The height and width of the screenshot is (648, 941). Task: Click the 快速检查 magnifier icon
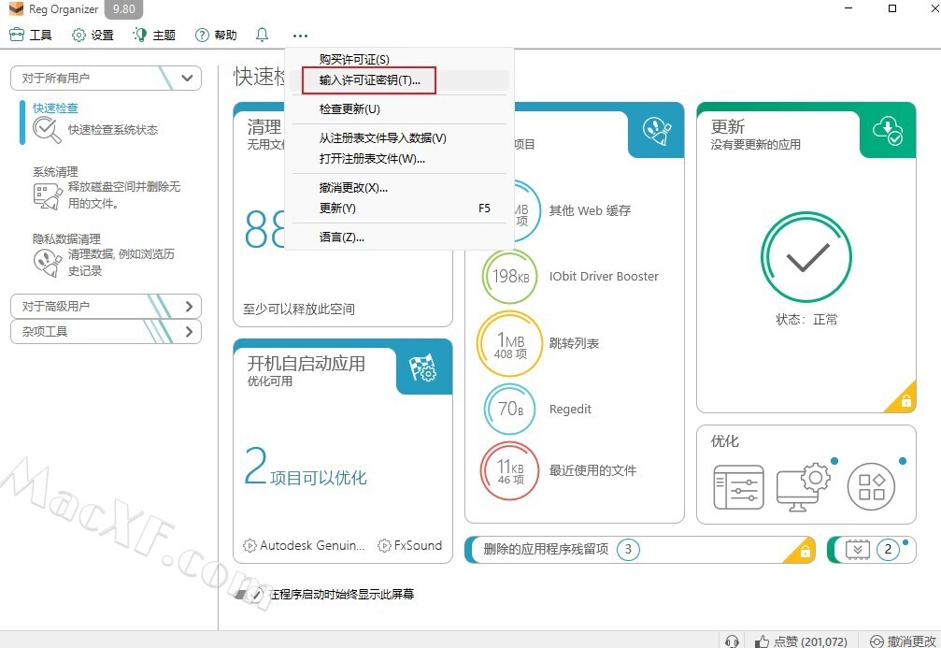click(x=47, y=130)
